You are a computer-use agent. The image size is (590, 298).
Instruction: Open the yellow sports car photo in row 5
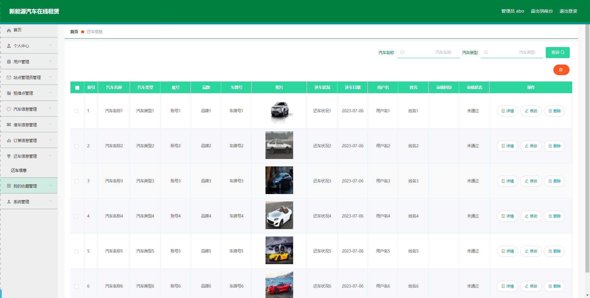(x=279, y=250)
